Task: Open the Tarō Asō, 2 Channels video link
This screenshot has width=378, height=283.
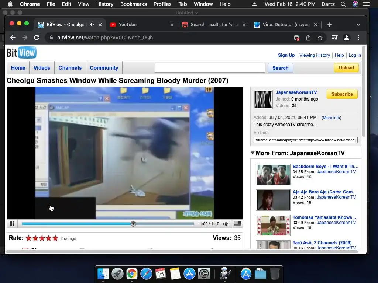Action: [322, 242]
